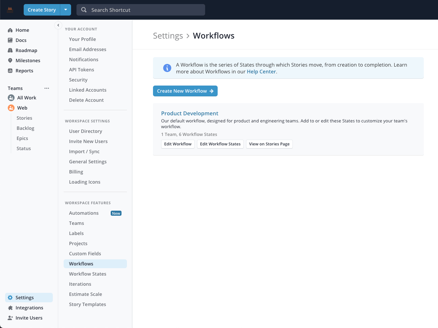
Task: Open Backlog under the Web team
Action: click(25, 128)
